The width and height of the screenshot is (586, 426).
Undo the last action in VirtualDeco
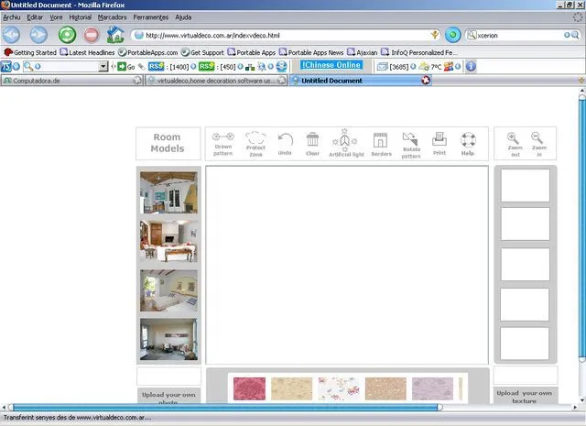tap(285, 145)
